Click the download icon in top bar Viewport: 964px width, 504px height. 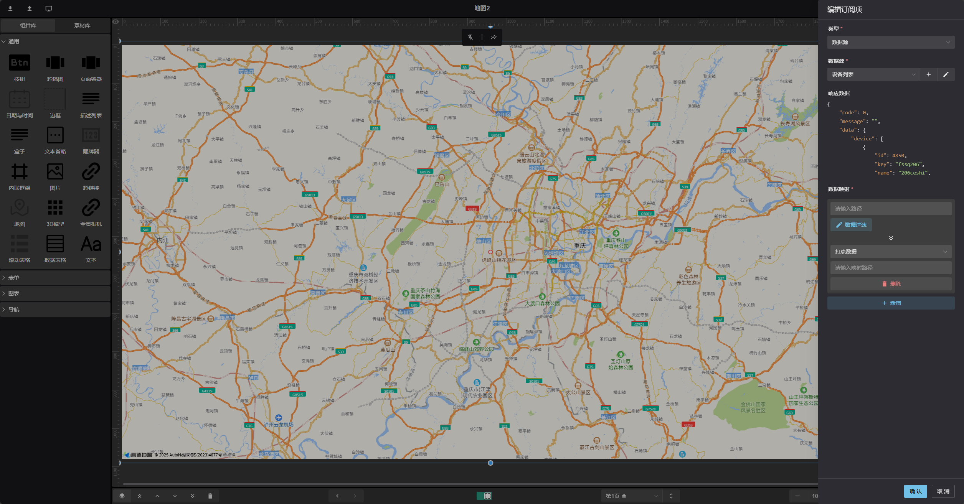[10, 8]
